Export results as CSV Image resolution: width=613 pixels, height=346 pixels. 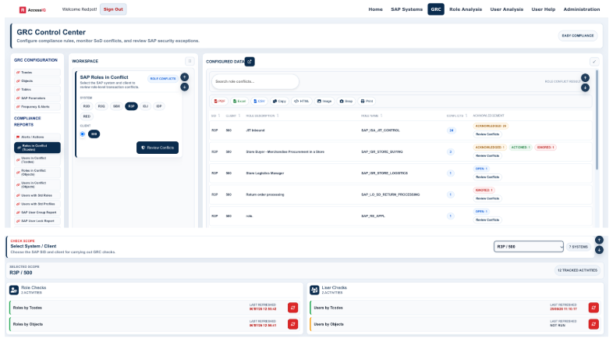[259, 101]
